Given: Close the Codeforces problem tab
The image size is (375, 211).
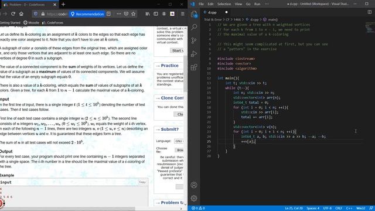Looking at the screenshot, I should (x=54, y=5).
